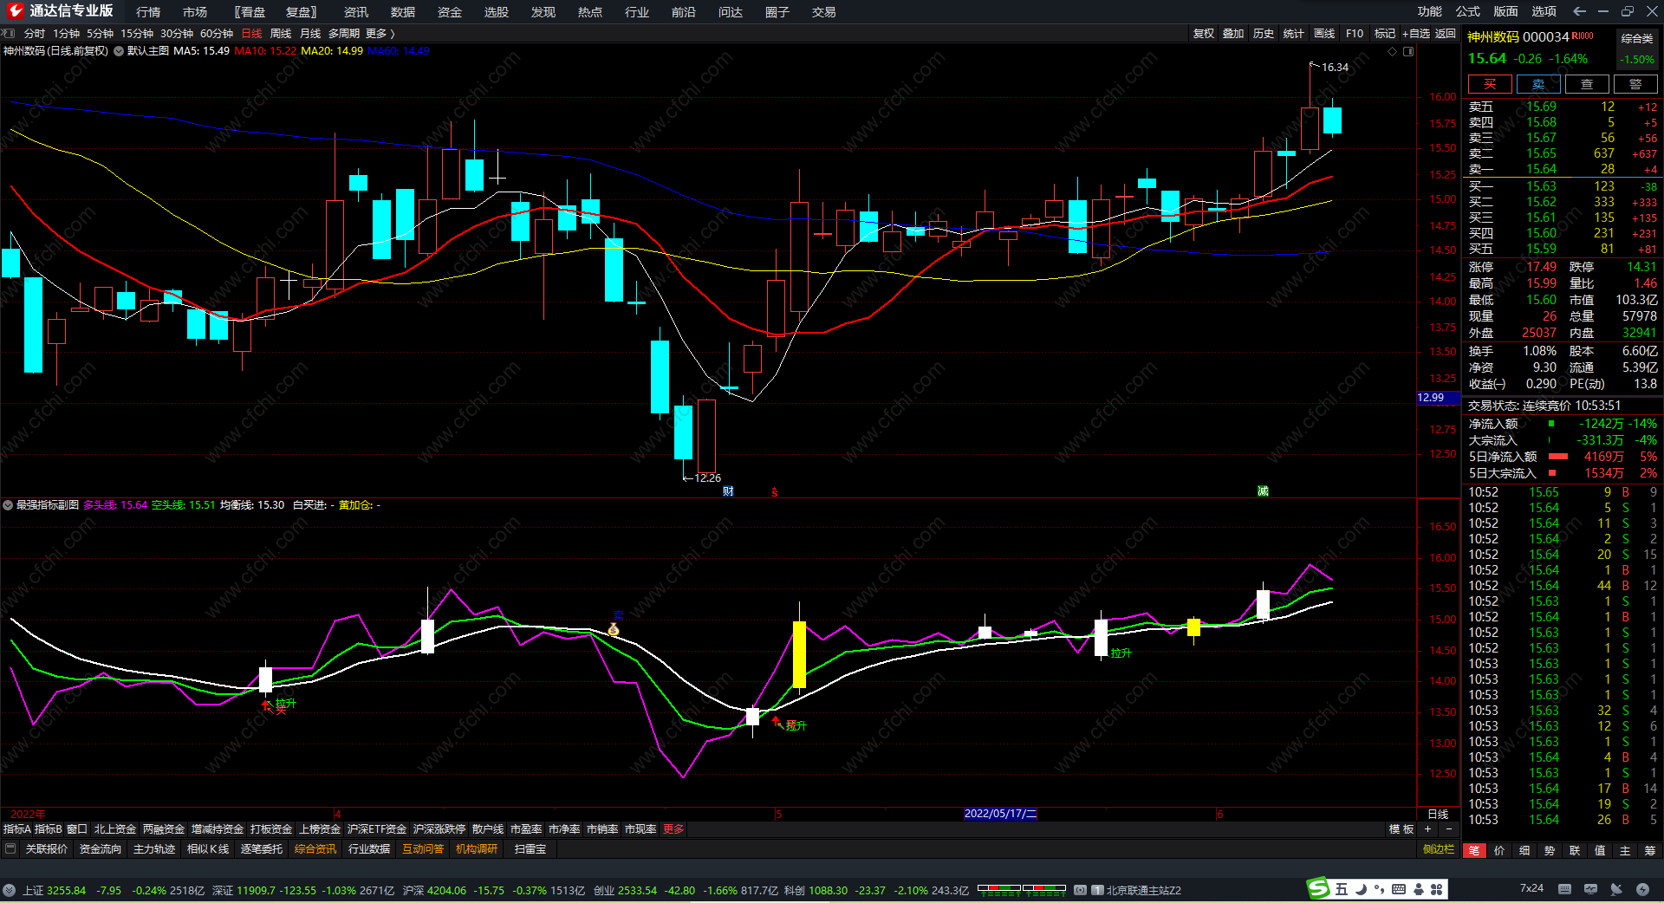1664x903 pixels.
Task: Click the connection icon left of 北京联通主站Z2
Action: [x=1081, y=890]
